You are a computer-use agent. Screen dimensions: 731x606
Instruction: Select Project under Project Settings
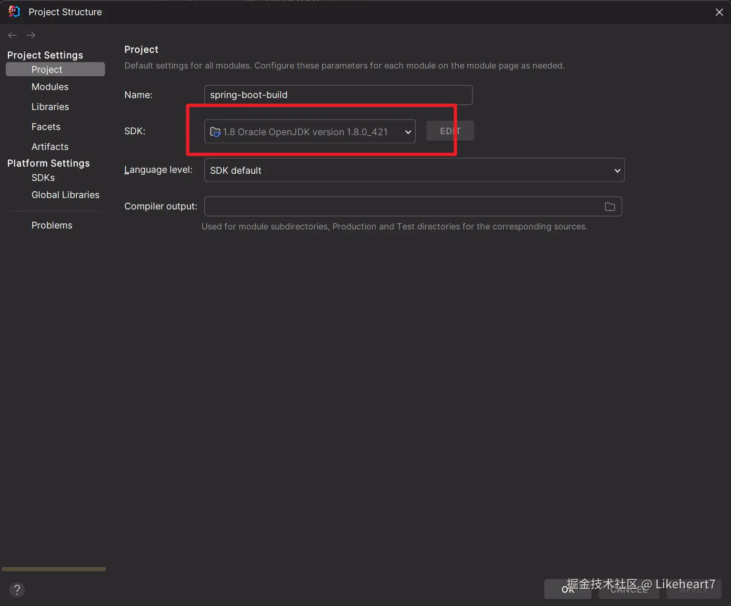[x=55, y=70]
